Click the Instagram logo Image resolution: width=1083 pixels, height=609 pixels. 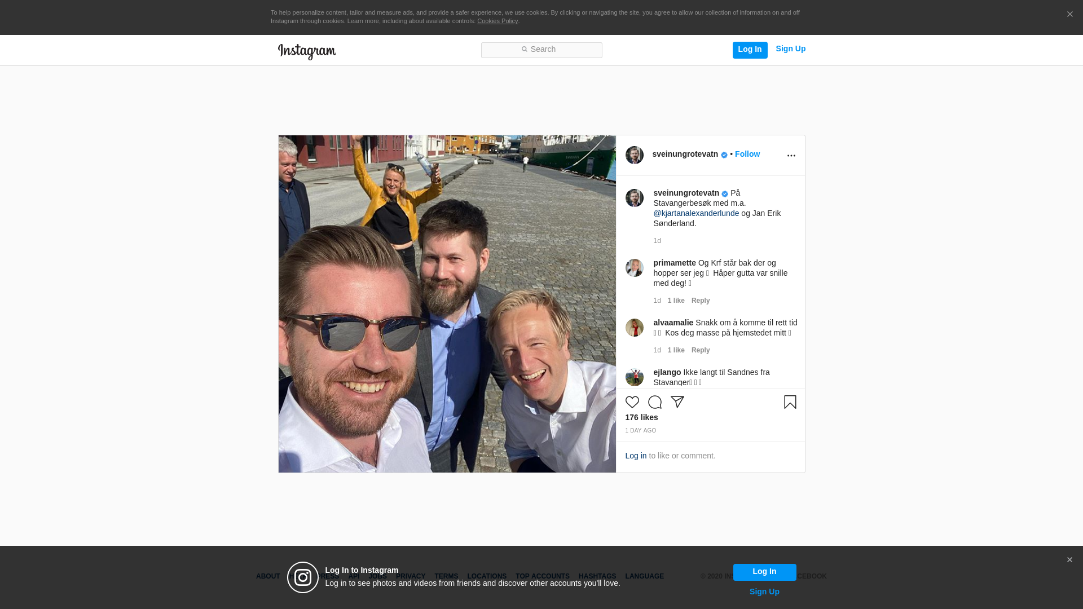[x=307, y=51]
